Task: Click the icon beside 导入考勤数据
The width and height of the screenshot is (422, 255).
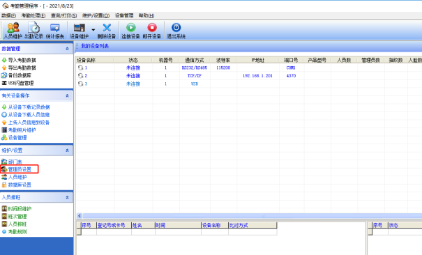Action: tap(4, 60)
